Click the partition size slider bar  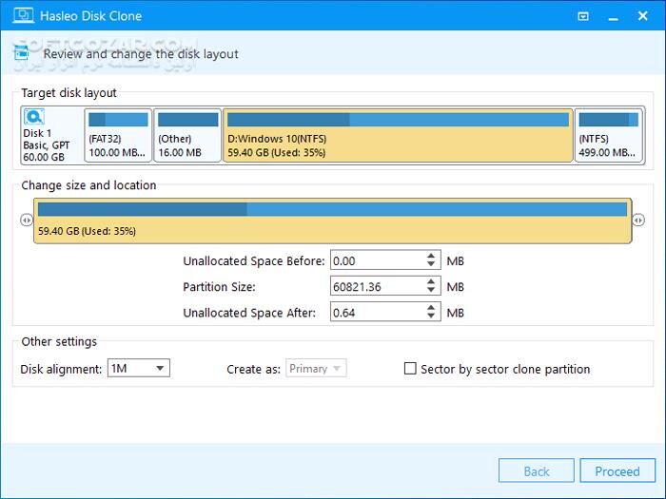point(332,221)
